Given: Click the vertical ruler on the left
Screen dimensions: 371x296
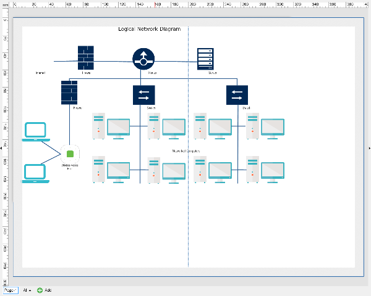Looking at the screenshot, I should pyautogui.click(x=5, y=146).
